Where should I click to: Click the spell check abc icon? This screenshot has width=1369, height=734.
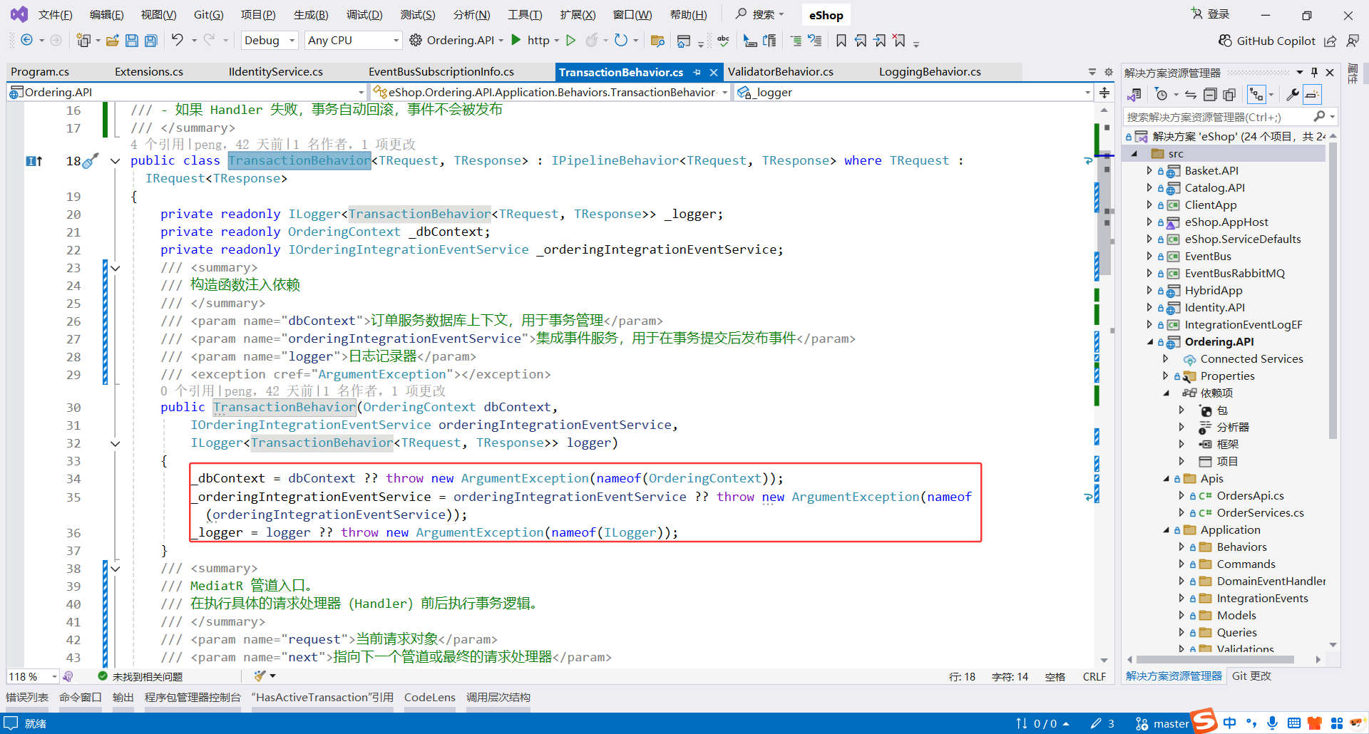[x=723, y=40]
